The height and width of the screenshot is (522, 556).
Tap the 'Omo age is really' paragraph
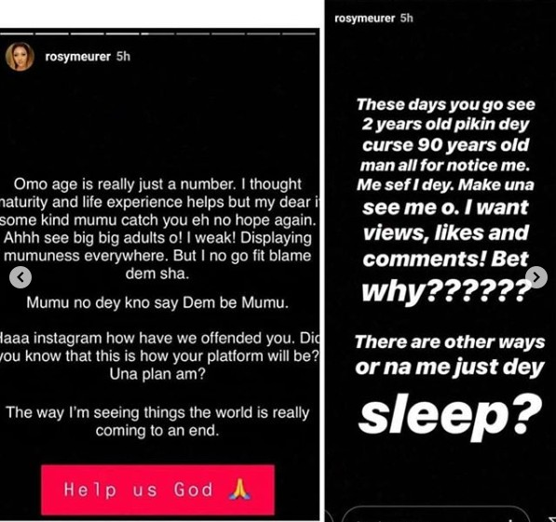click(x=157, y=229)
